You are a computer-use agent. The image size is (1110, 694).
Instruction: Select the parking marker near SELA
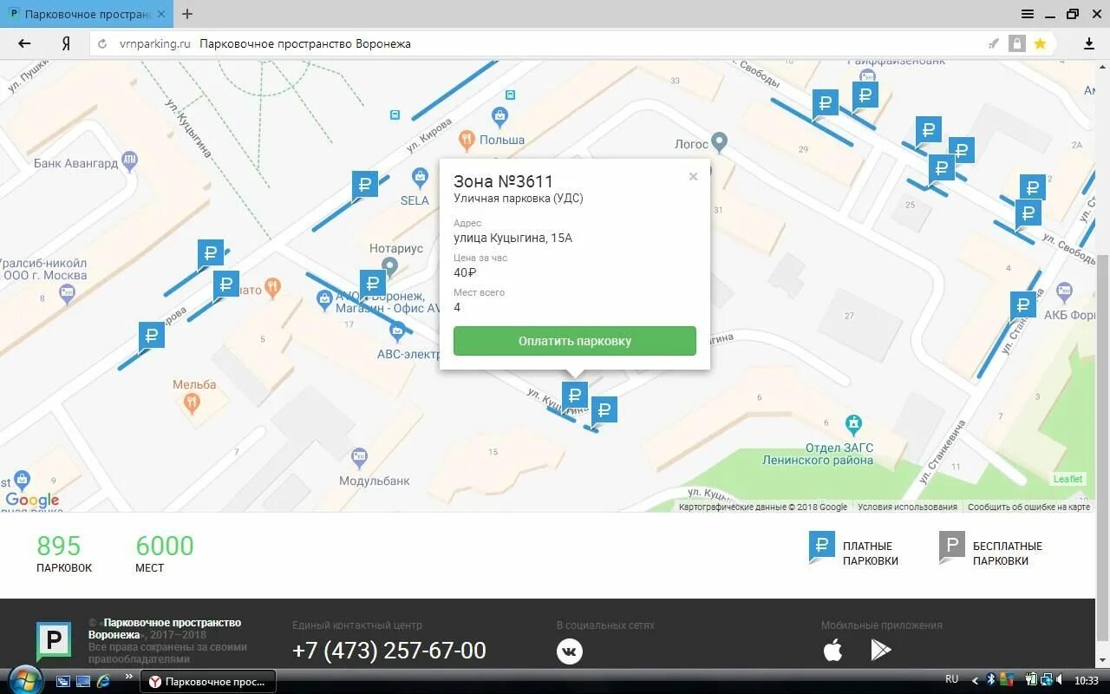(x=364, y=186)
